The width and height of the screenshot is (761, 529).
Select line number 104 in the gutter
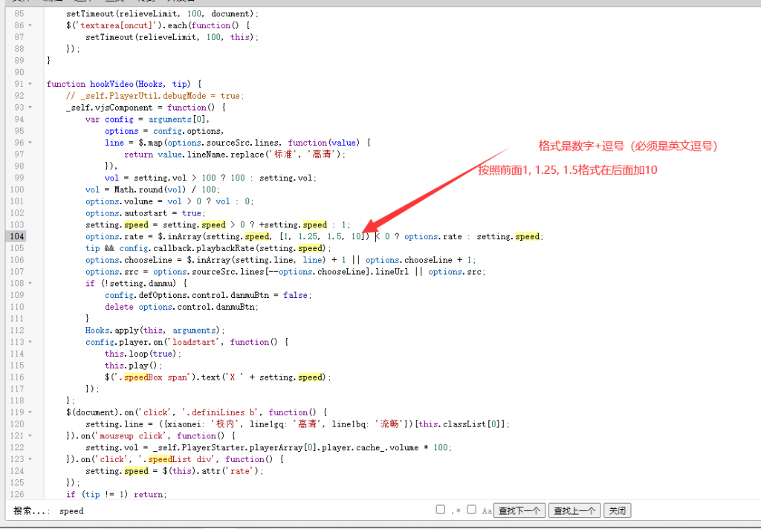(16, 236)
